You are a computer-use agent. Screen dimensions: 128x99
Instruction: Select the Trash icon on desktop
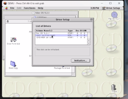[113, 87]
